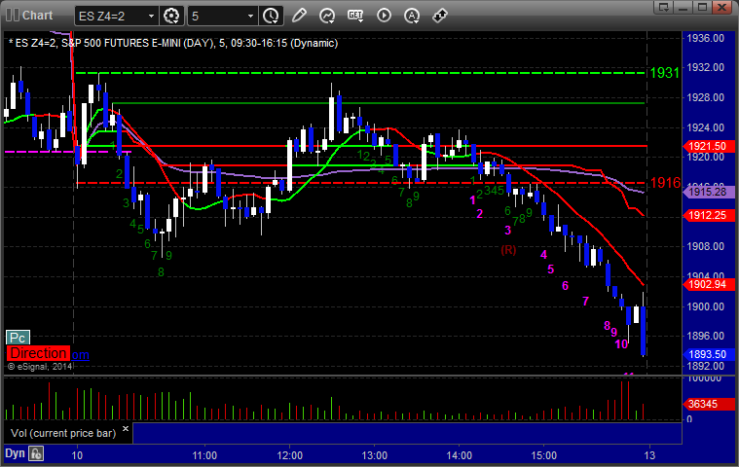The width and height of the screenshot is (739, 467).
Task: Maximize the chart window
Action: (x=702, y=7)
